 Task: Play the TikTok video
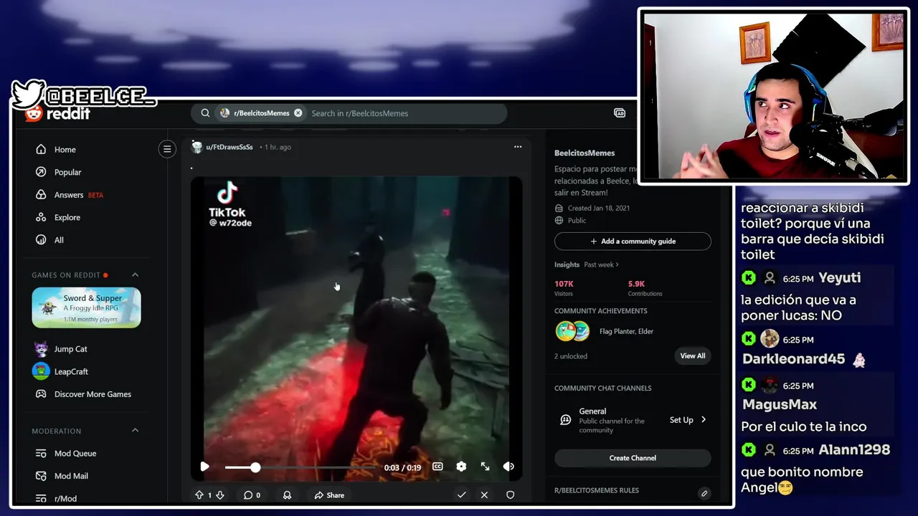click(x=204, y=467)
